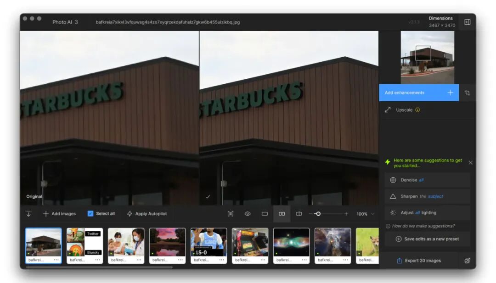
Task: Save edits as a new preset
Action: coord(428,239)
